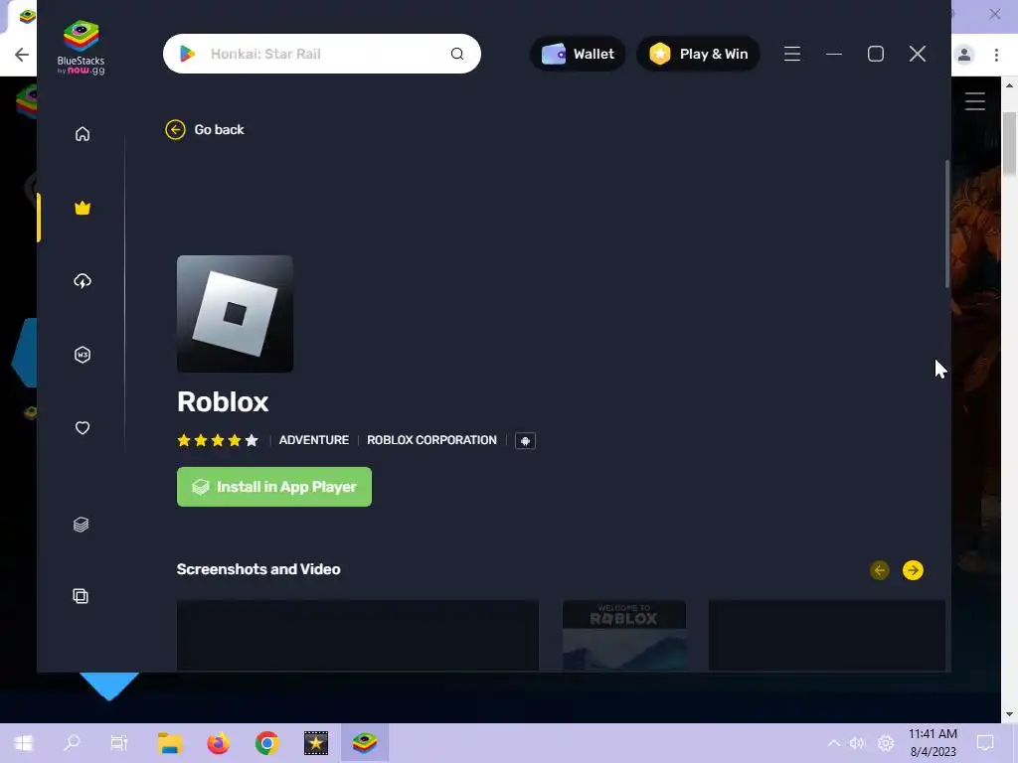The height and width of the screenshot is (763, 1018).
Task: Click the volume speaker tray icon
Action: pos(858,743)
